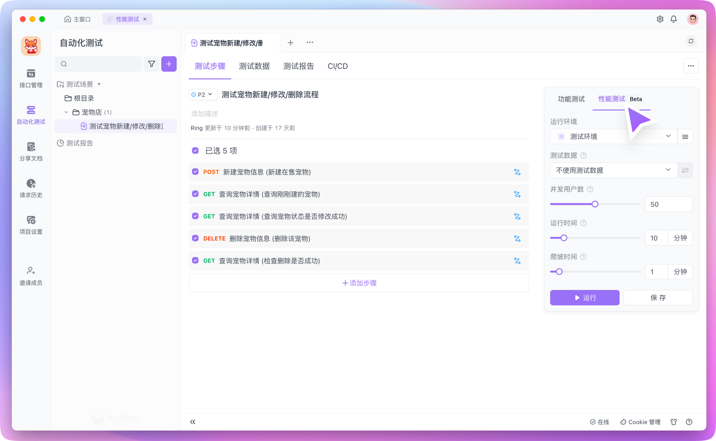The image size is (716, 441).
Task: Select 测试环境 from environment dropdown
Action: click(x=612, y=136)
